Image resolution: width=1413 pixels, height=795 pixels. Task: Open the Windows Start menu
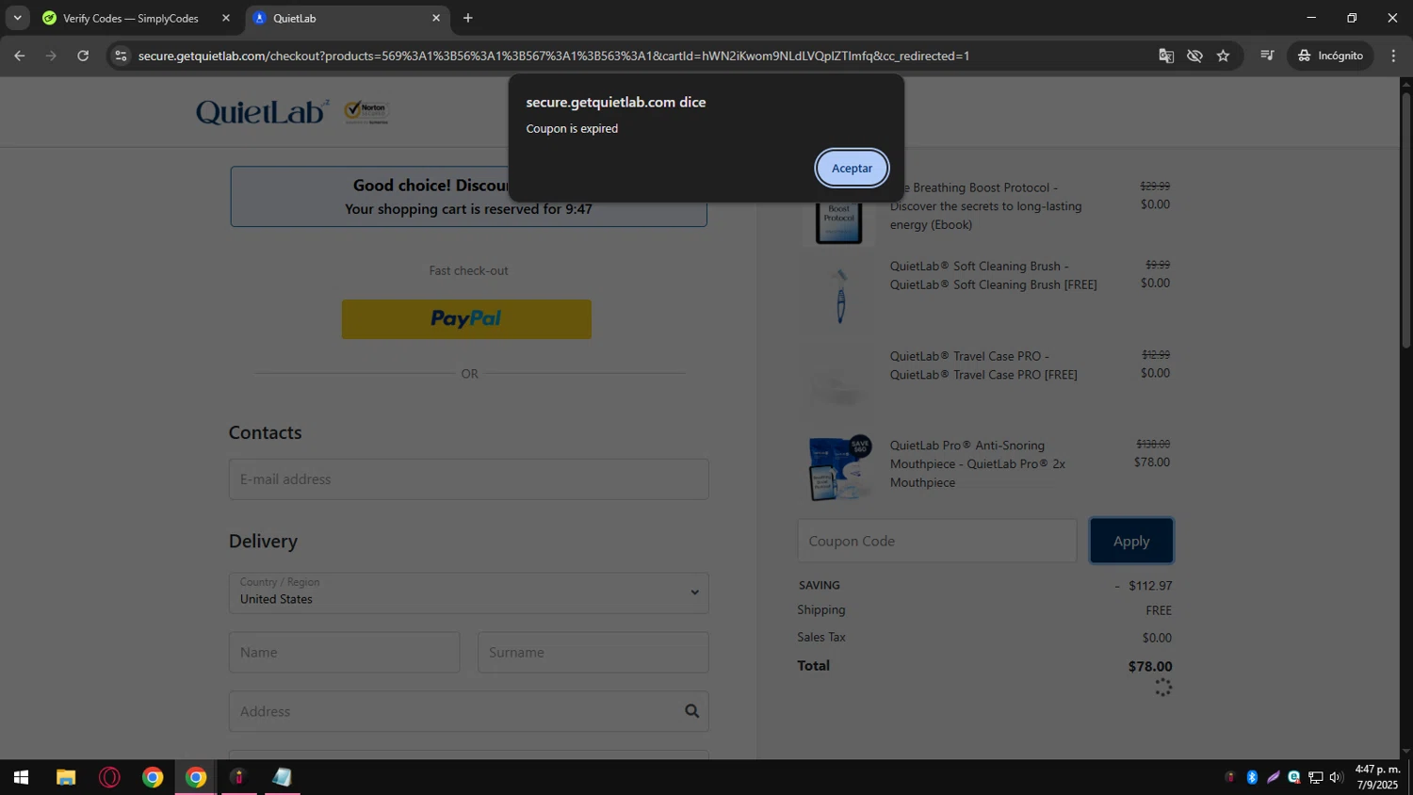(21, 777)
